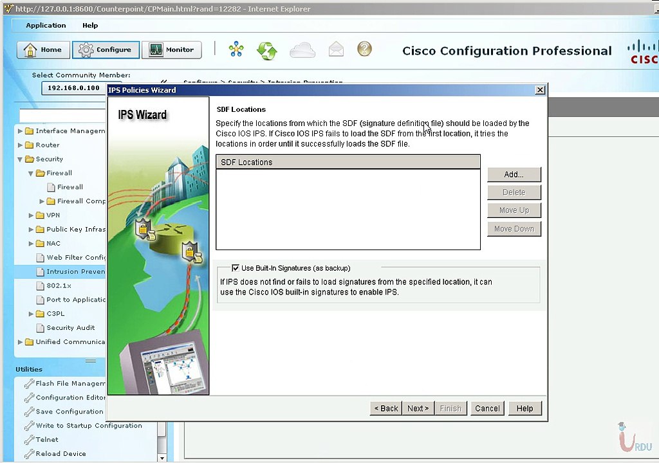Proceed with the Next button
Viewport: 659px width, 463px height.
[x=418, y=408]
